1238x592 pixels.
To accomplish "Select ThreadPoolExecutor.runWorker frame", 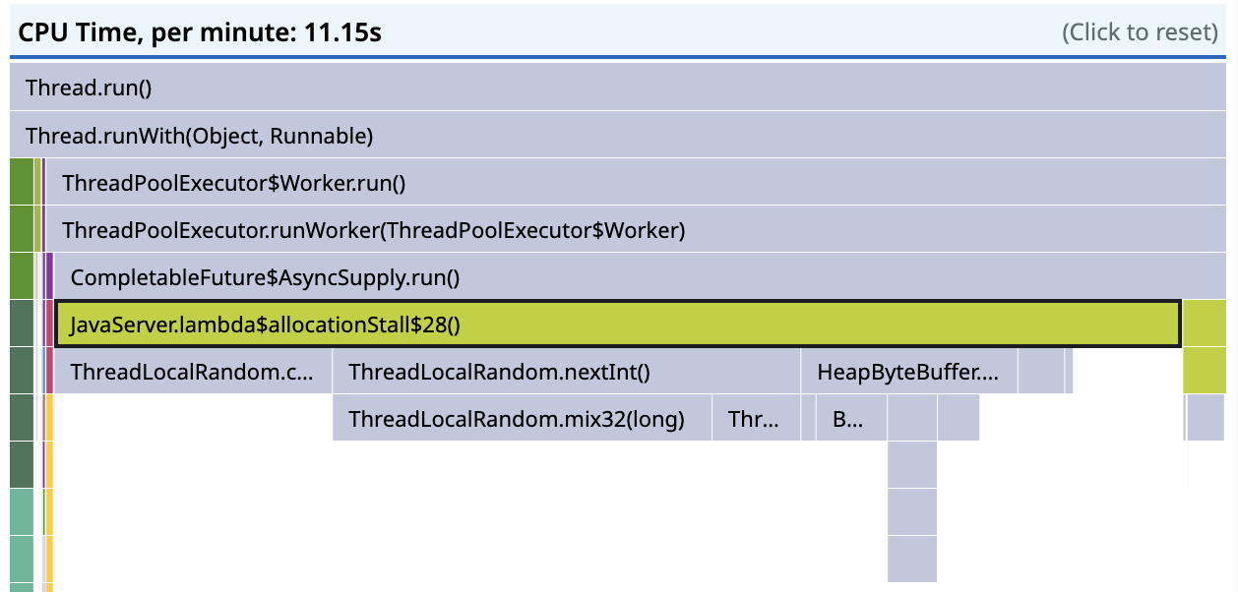I will click(x=636, y=229).
